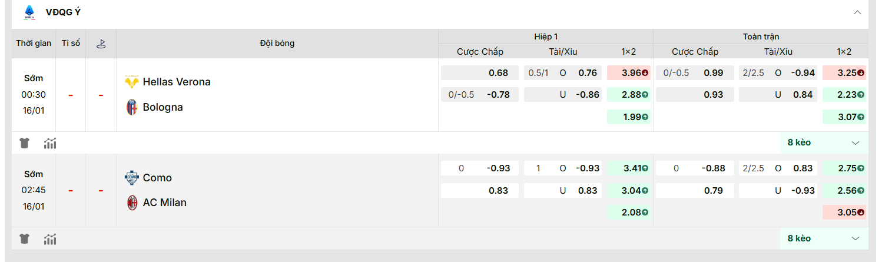Select full-match Verona handicap odds 0.99
This screenshot has height=262, width=882.
pyautogui.click(x=695, y=73)
